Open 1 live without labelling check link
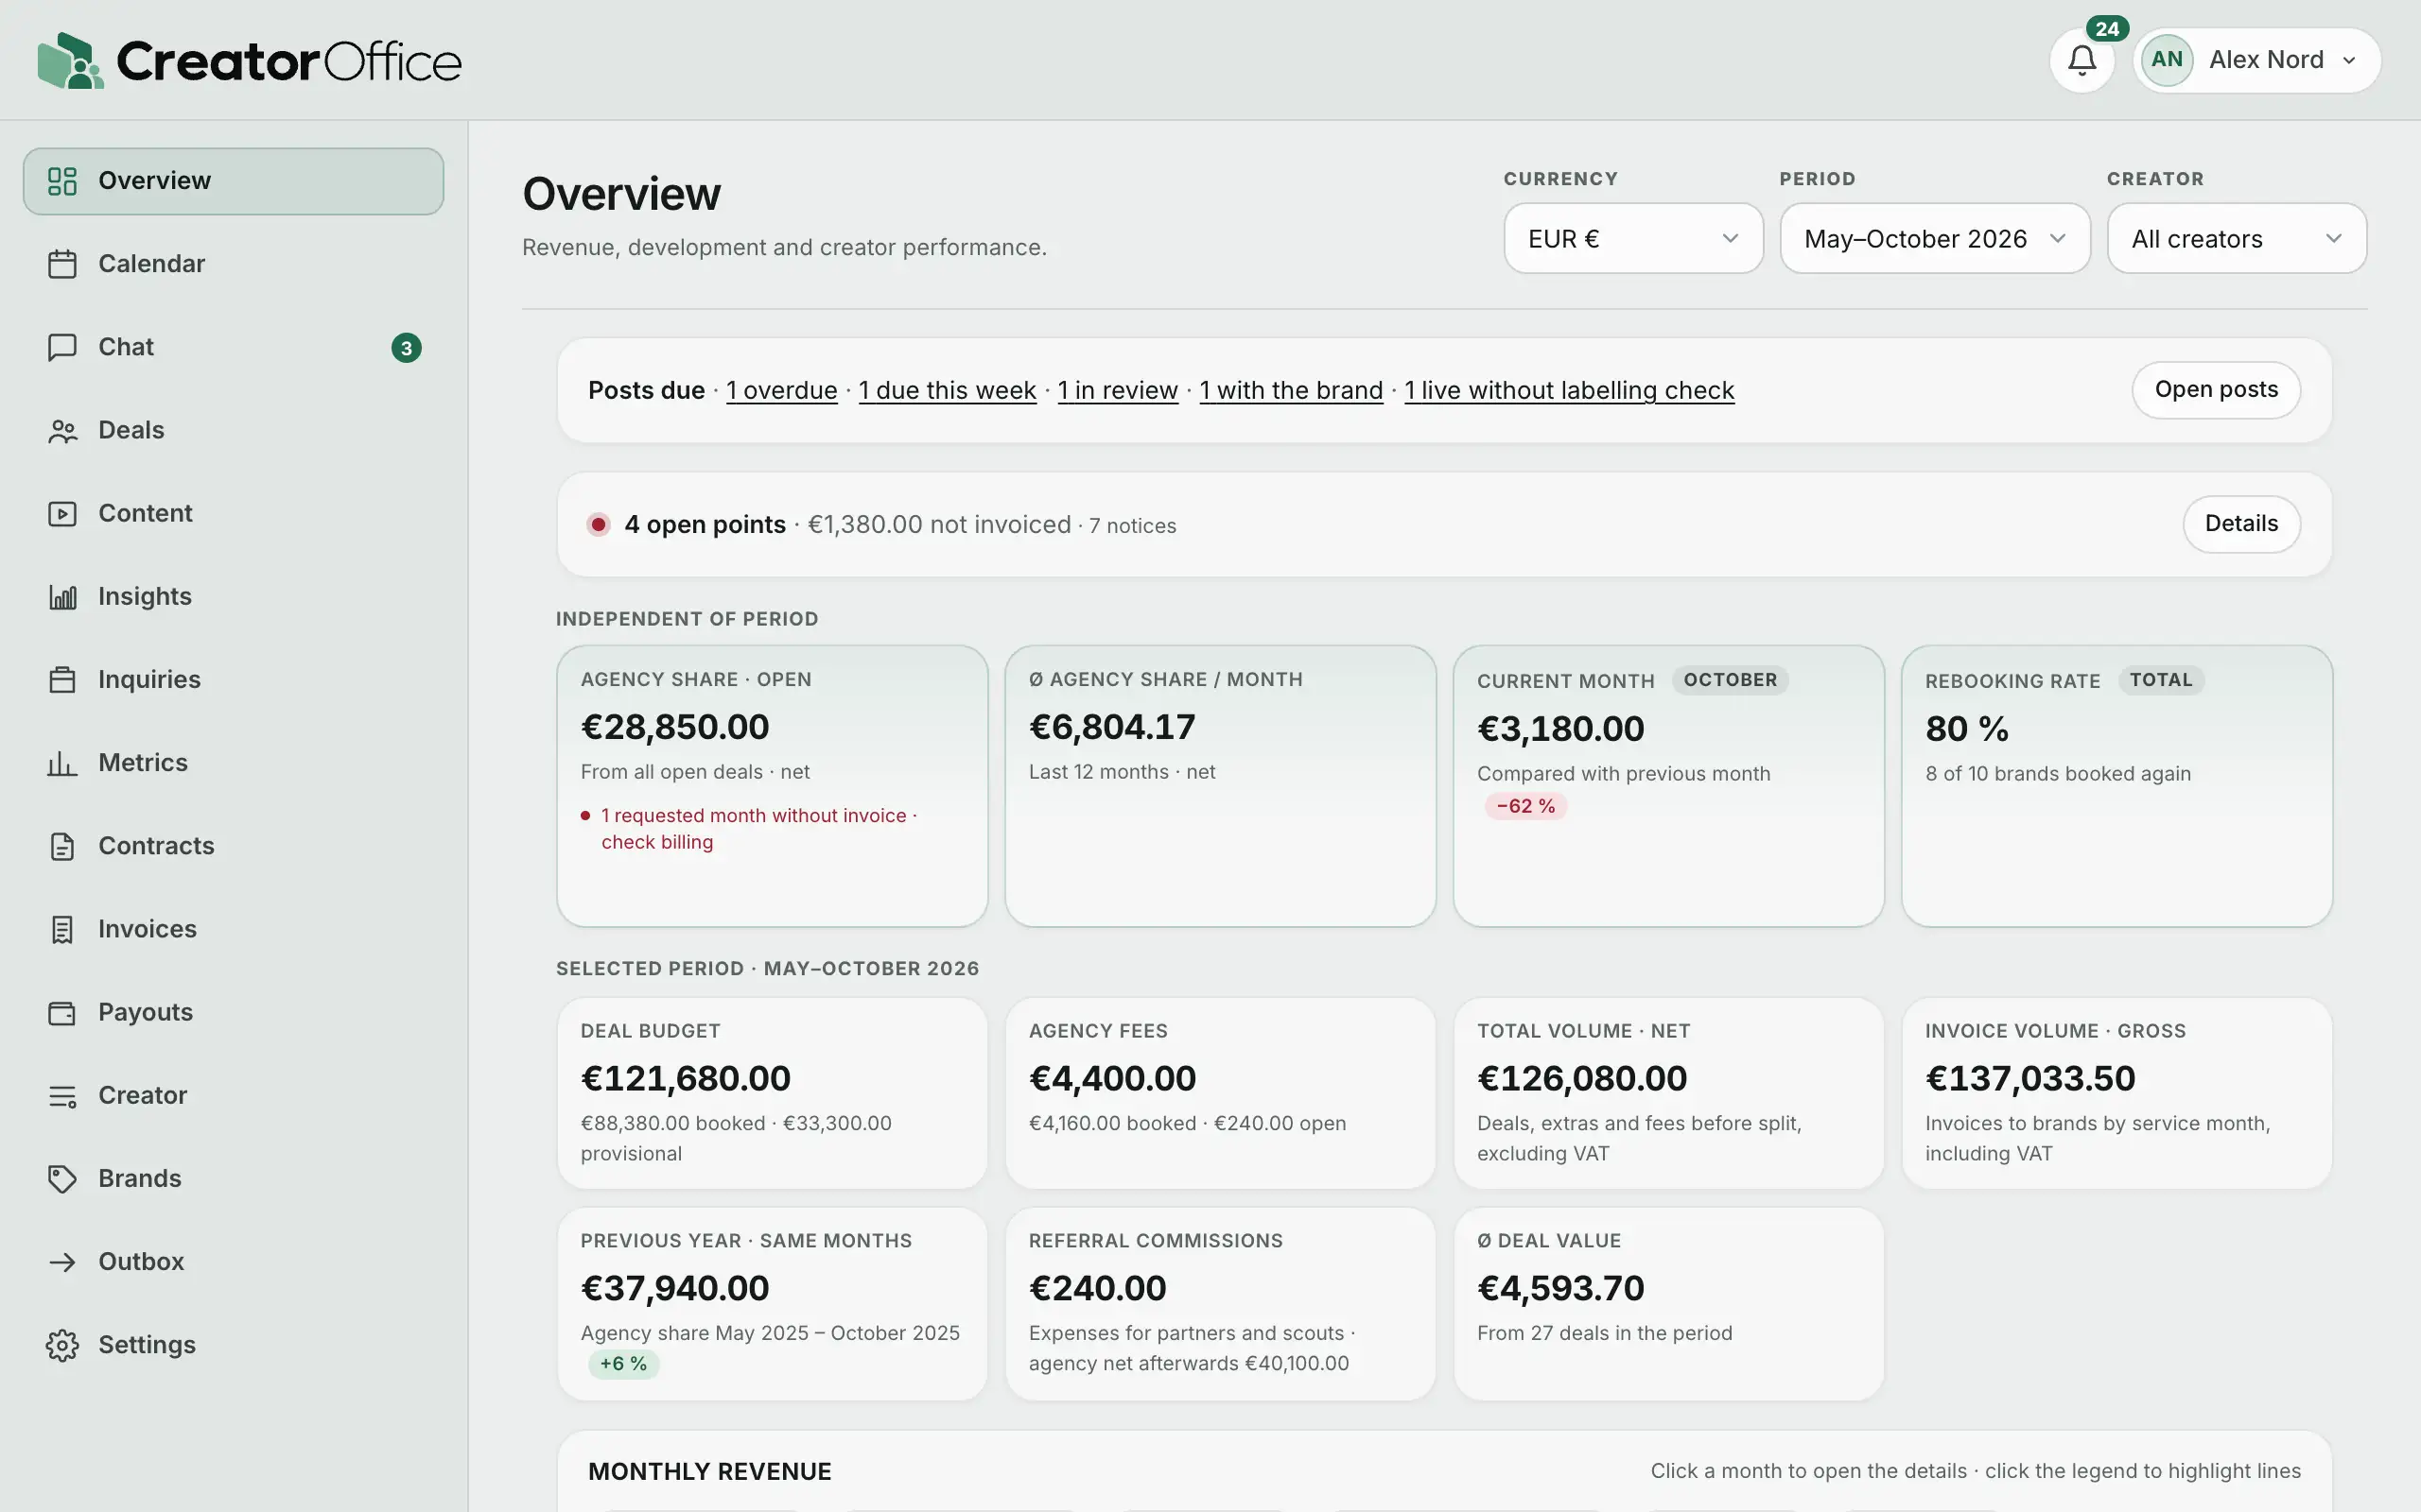This screenshot has width=2421, height=1512. click(x=1569, y=390)
